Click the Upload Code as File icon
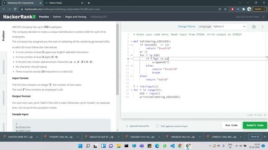The height and width of the screenshot is (150, 268). click(x=127, y=126)
